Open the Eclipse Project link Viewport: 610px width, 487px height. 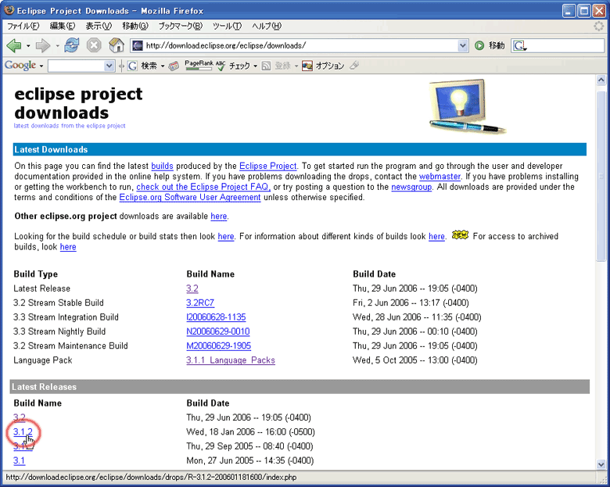pos(267,166)
